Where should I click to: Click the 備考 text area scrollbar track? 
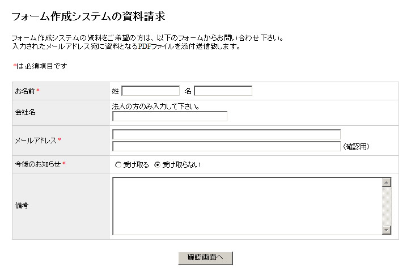click(x=387, y=206)
